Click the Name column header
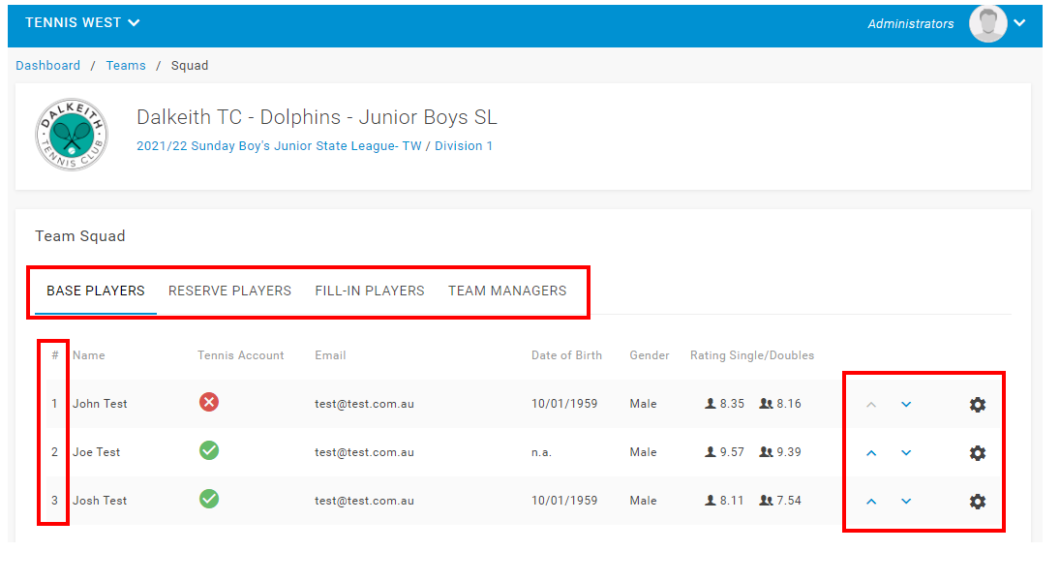1060x582 pixels. (x=88, y=355)
